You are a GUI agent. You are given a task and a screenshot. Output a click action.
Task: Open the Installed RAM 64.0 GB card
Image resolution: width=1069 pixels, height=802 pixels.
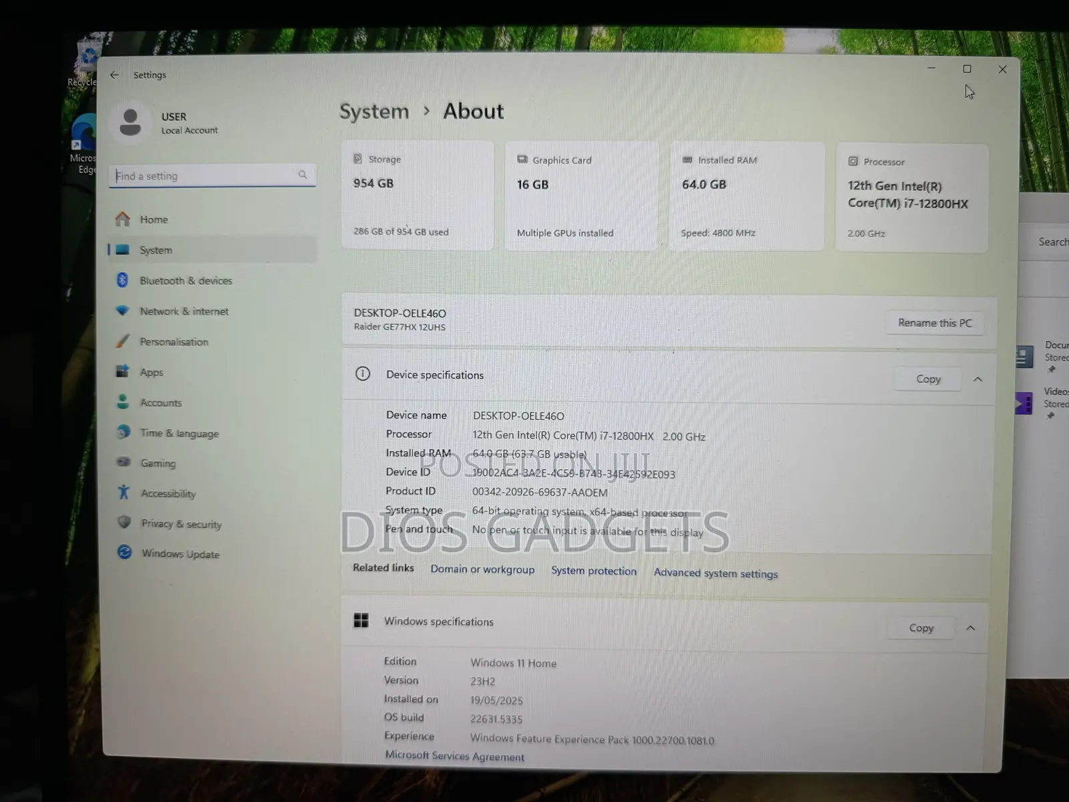(746, 196)
